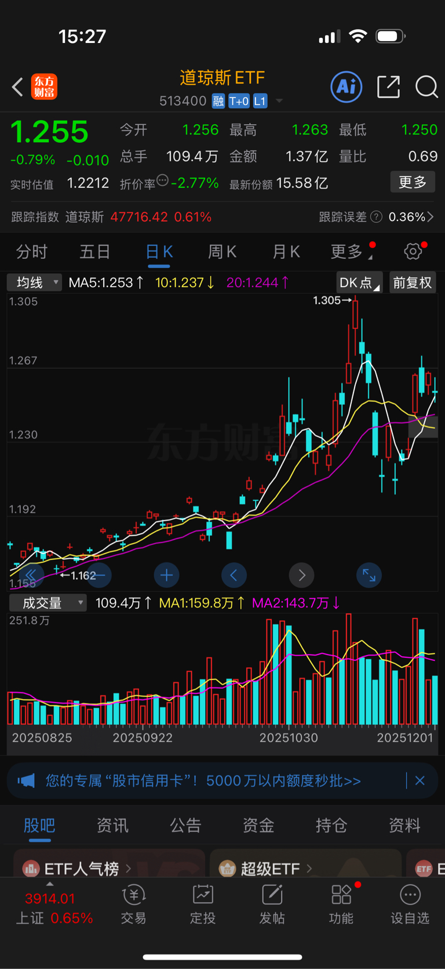The image size is (445, 969).
Task: Open ETF人气榜 card
Action: 109,863
